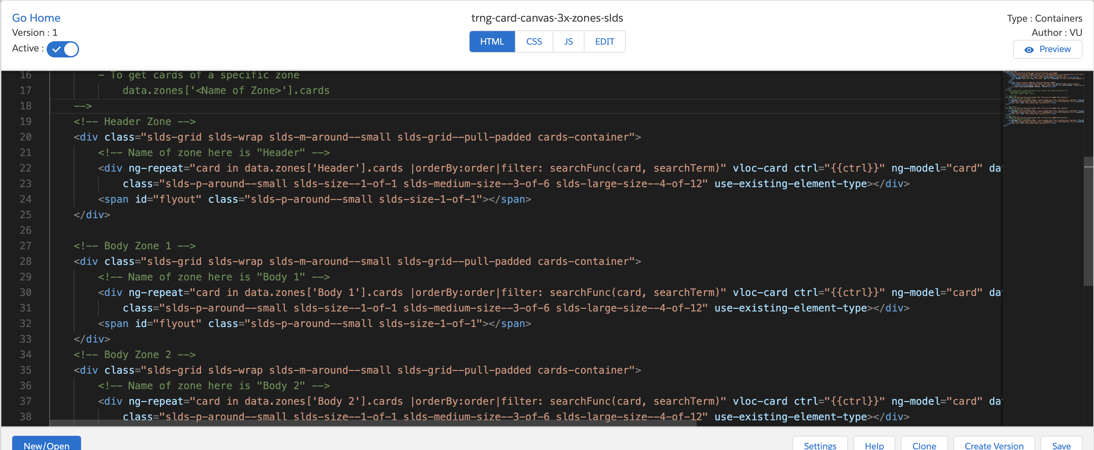Click the cards-container div on line 35
The width and height of the screenshot is (1094, 450).
[357, 370]
